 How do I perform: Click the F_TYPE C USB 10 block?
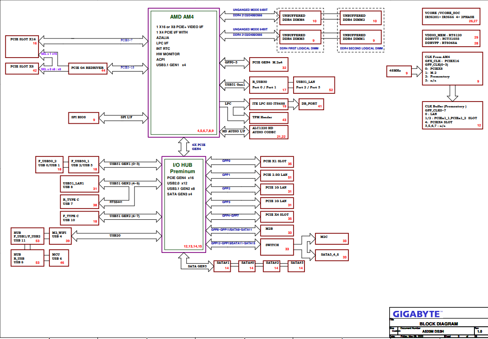click(x=79, y=218)
